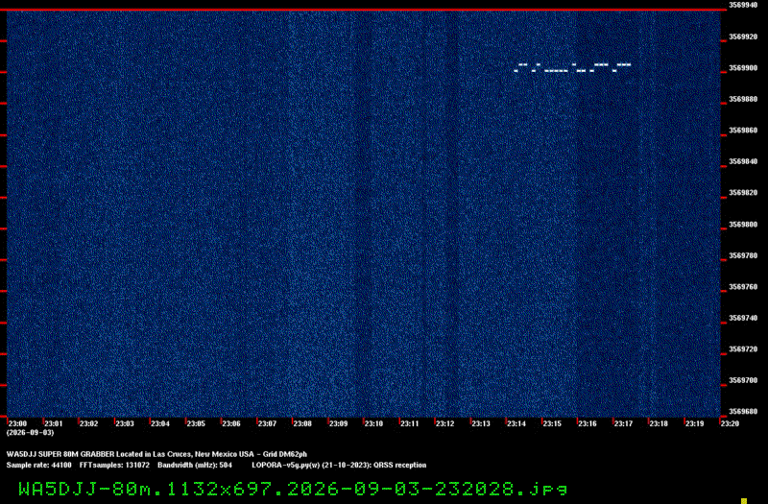Screen dimensions: 768x504
Task: Click the red line atop the spectrogram
Action: [363, 10]
